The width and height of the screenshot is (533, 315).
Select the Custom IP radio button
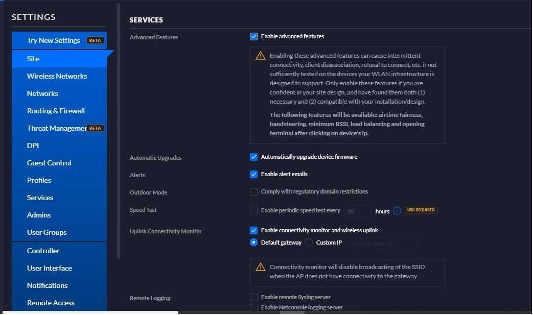click(309, 243)
